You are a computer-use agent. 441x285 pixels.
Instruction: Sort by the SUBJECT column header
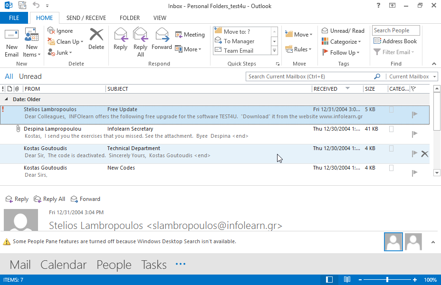pos(209,89)
